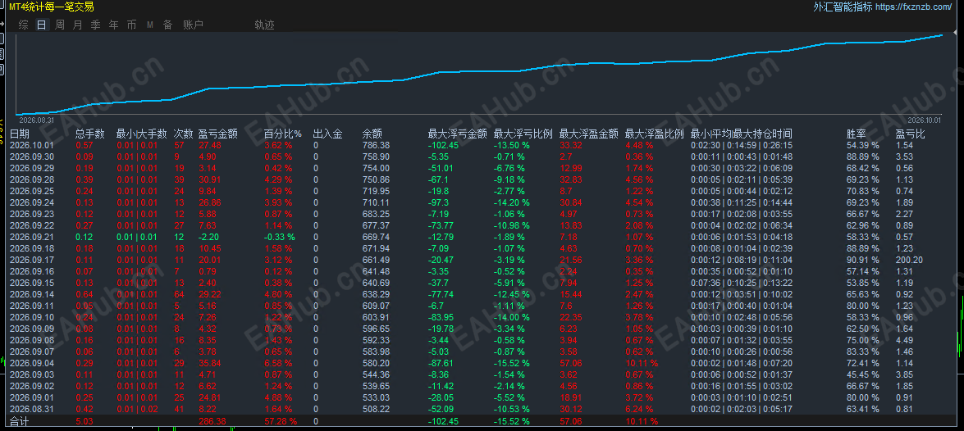Click the 最大浮盈比例 column header
The width and height of the screenshot is (964, 431).
[654, 134]
